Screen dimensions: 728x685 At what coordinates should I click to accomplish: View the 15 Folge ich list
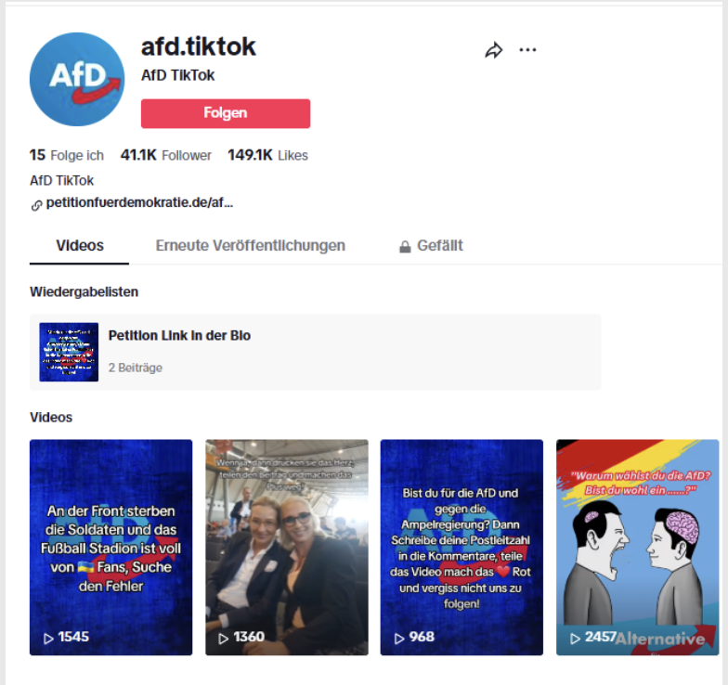(x=67, y=155)
